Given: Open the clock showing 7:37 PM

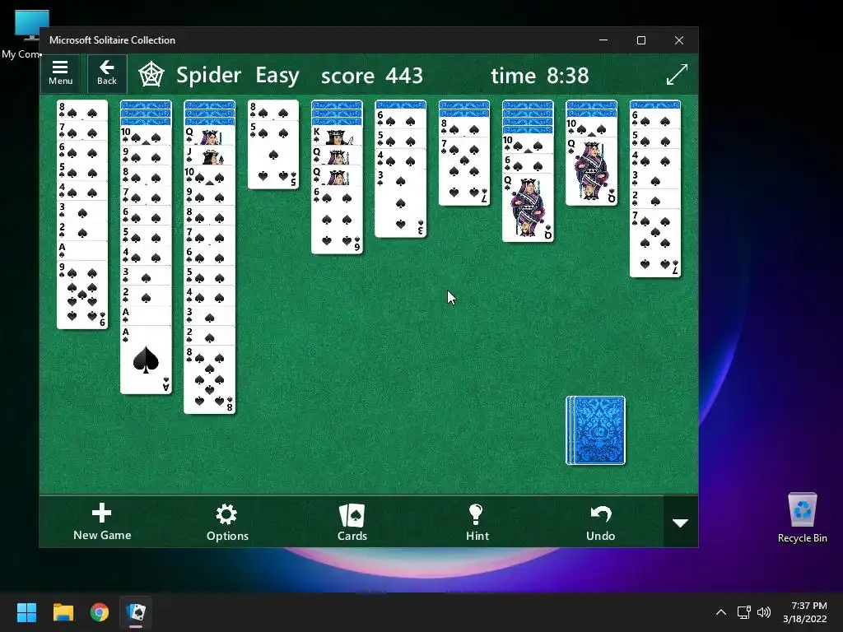Looking at the screenshot, I should pos(805,612).
